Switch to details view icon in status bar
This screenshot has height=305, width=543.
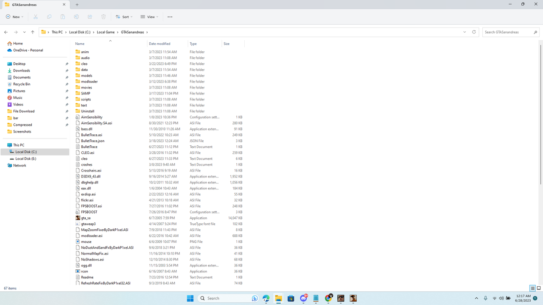coord(532,288)
